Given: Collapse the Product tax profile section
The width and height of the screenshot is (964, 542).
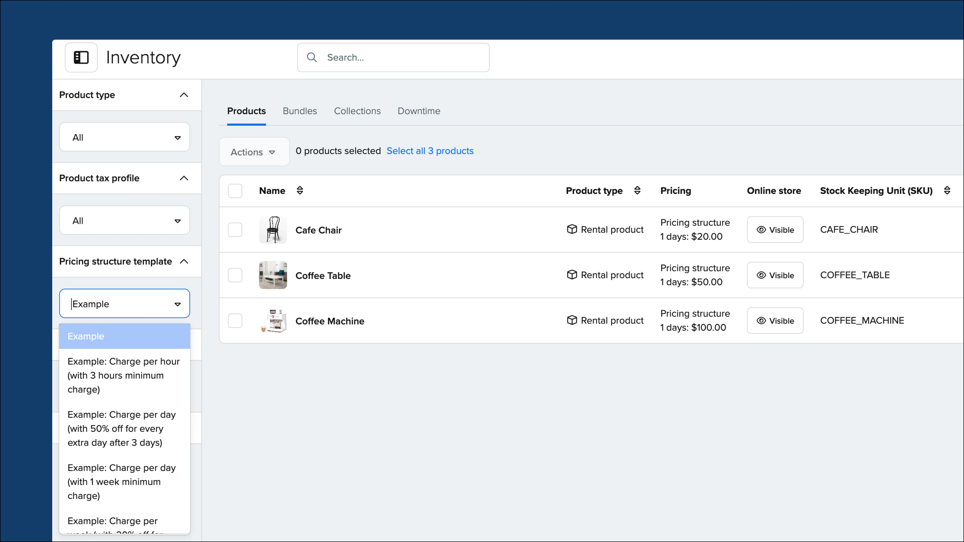Looking at the screenshot, I should pyautogui.click(x=184, y=178).
